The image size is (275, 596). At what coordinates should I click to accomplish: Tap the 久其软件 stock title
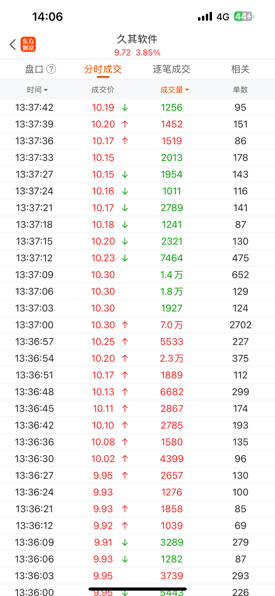click(137, 39)
